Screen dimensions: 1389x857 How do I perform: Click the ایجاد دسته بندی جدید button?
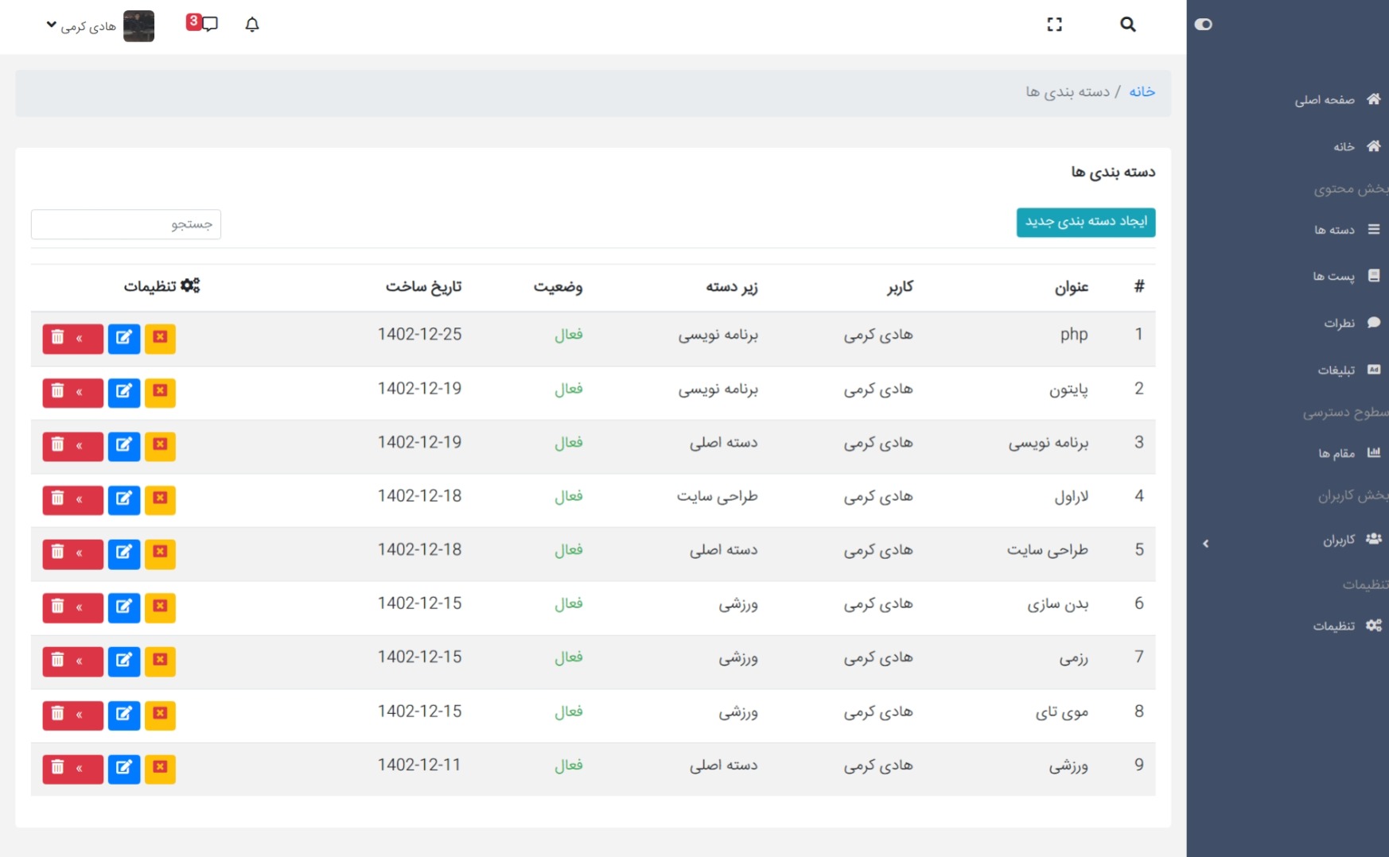point(1085,223)
